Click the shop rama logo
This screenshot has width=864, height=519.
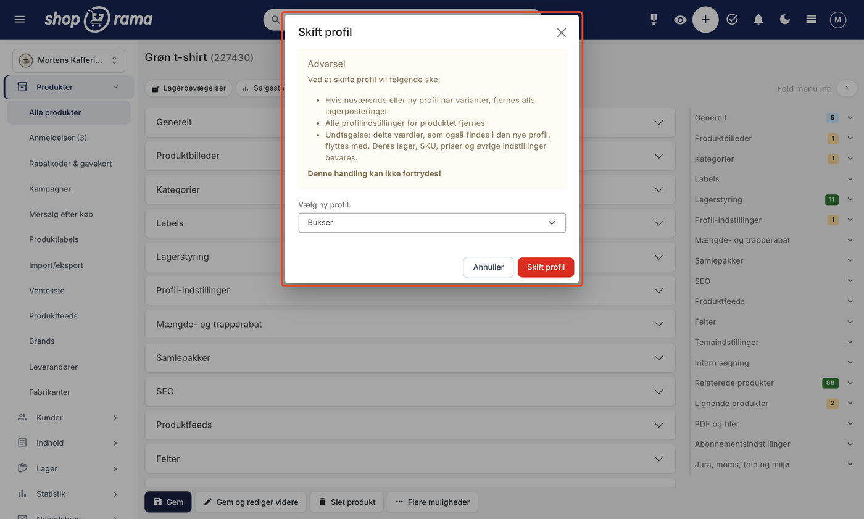pos(98,20)
